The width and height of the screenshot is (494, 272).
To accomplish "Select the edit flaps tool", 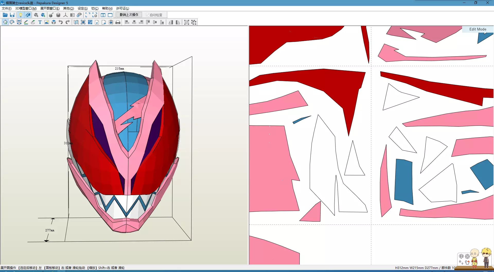I will tap(33, 22).
